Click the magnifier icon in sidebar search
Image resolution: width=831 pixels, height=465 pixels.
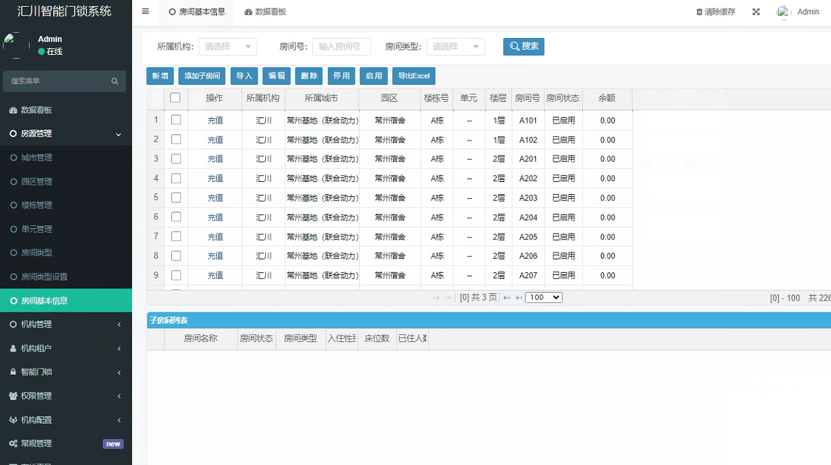click(x=115, y=81)
